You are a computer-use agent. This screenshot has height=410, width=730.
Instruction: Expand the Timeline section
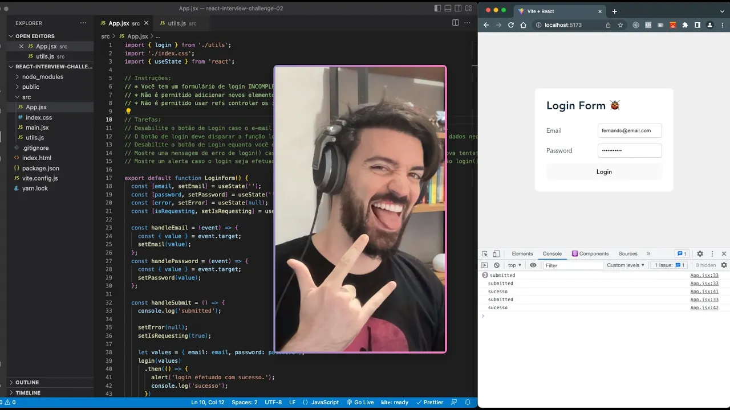click(x=50, y=393)
